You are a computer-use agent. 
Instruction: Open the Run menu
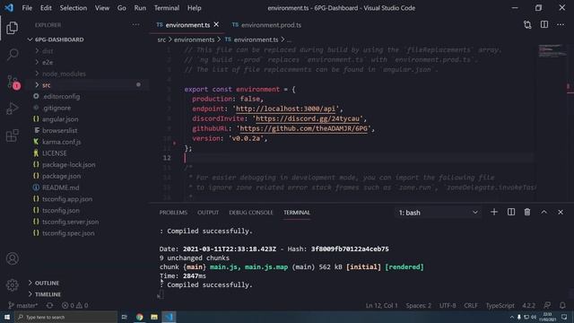coord(140,8)
